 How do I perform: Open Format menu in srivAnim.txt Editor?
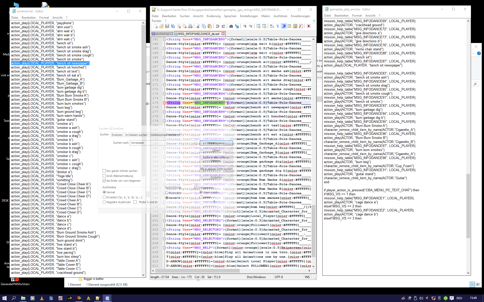click(x=44, y=18)
